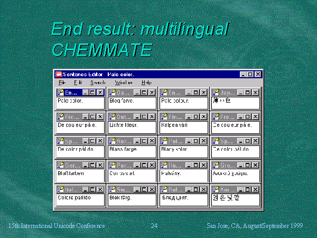Click the Norwegian window's document icon
The height and width of the screenshot is (238, 317).
tap(112, 142)
